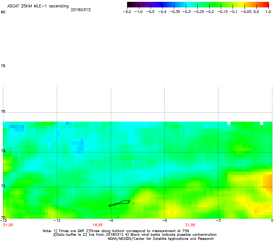The height and width of the screenshot is (241, 275).
Task: Click the red '18:36' swath time label
Action: (97, 225)
